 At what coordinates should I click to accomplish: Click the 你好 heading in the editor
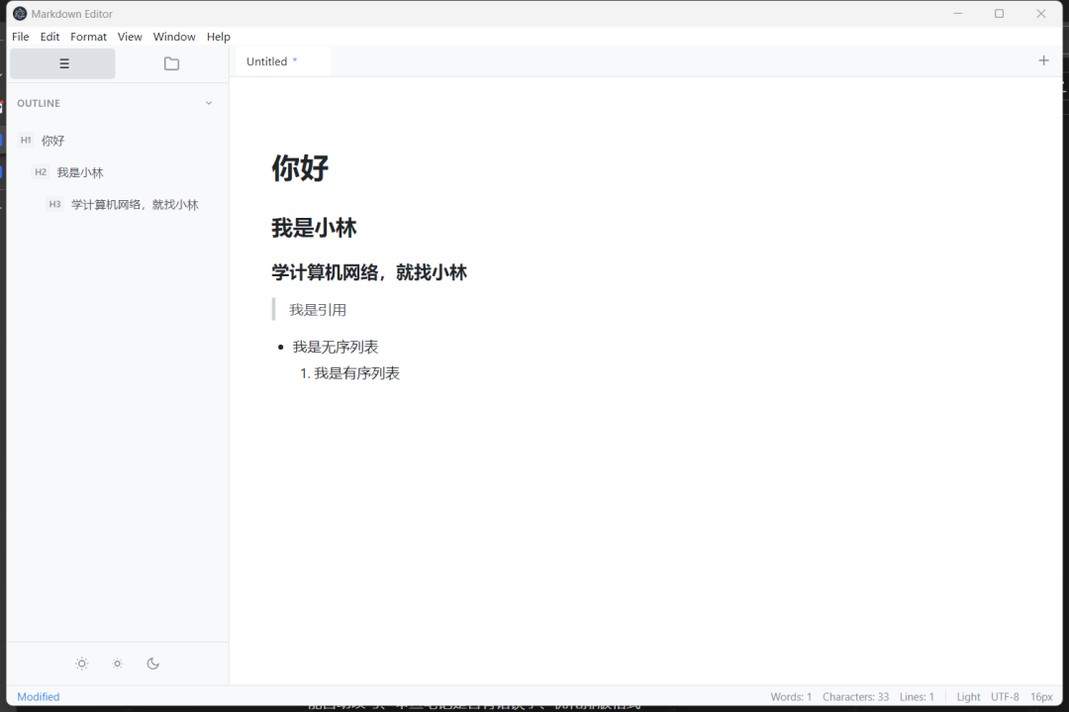coord(301,167)
